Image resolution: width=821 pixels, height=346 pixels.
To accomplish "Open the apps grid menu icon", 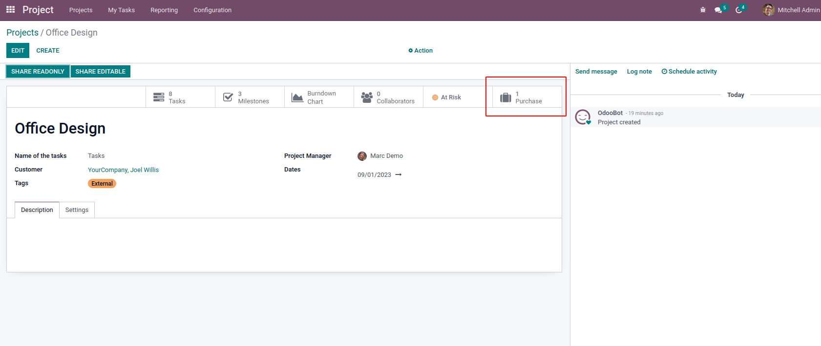I will [x=10, y=10].
